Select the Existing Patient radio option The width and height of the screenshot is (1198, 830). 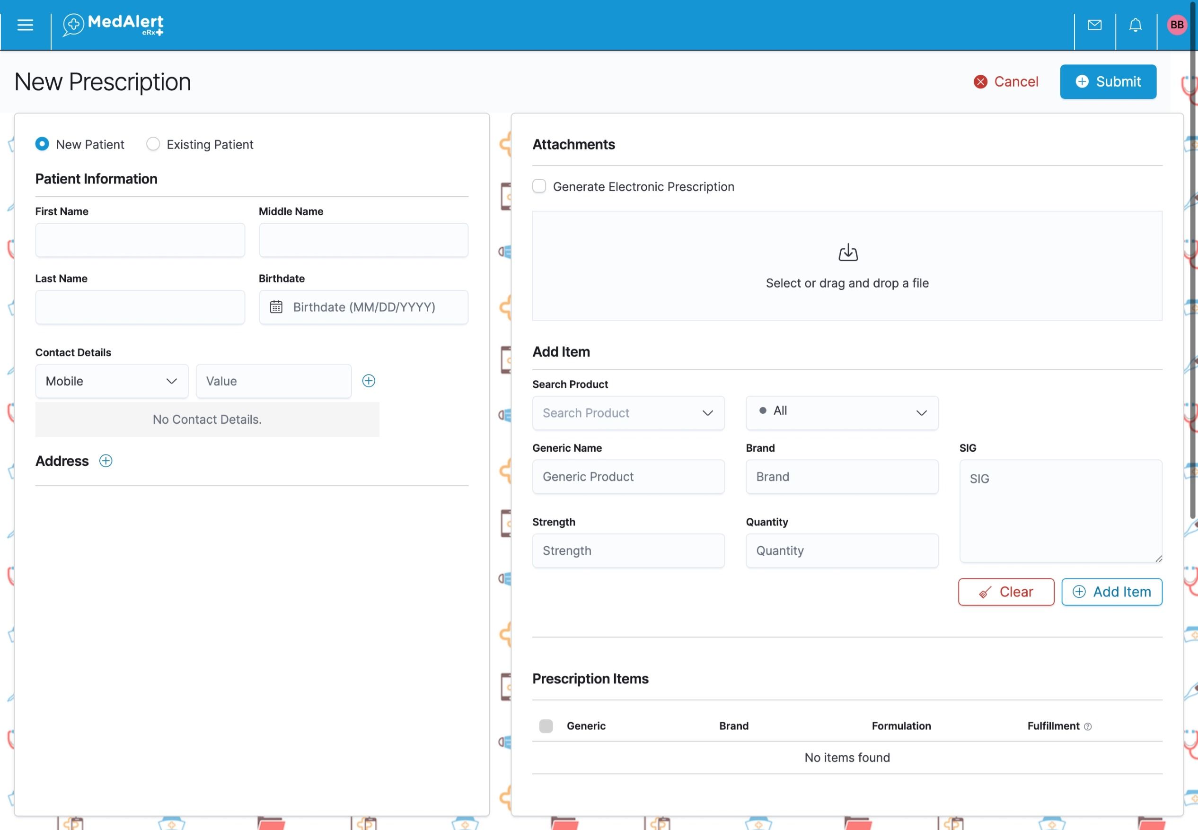[x=153, y=144]
